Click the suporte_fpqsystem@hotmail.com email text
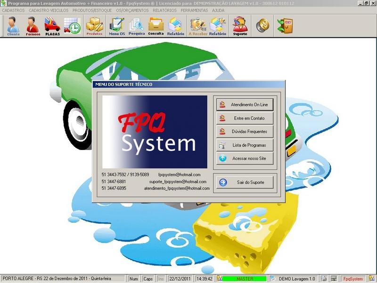The image size is (377, 283). coord(178,182)
